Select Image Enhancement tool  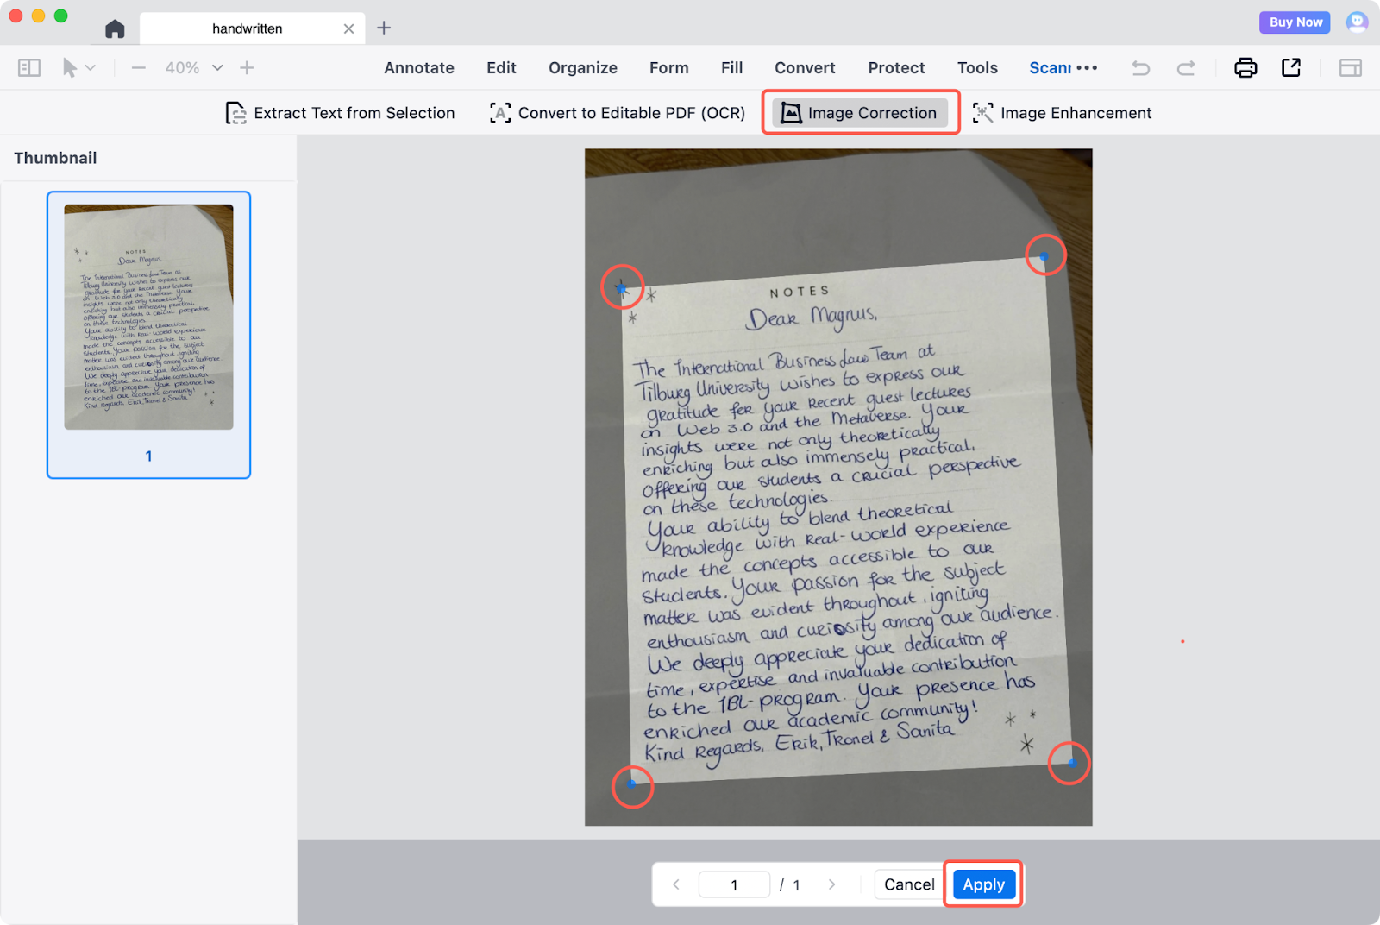pyautogui.click(x=1062, y=113)
